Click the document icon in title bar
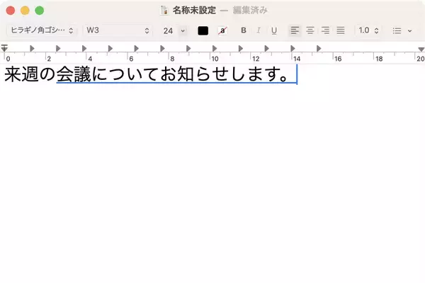The height and width of the screenshot is (283, 425). [x=165, y=11]
